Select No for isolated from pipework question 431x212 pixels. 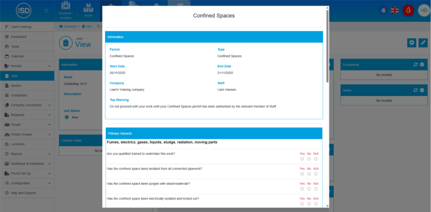[x=309, y=174]
